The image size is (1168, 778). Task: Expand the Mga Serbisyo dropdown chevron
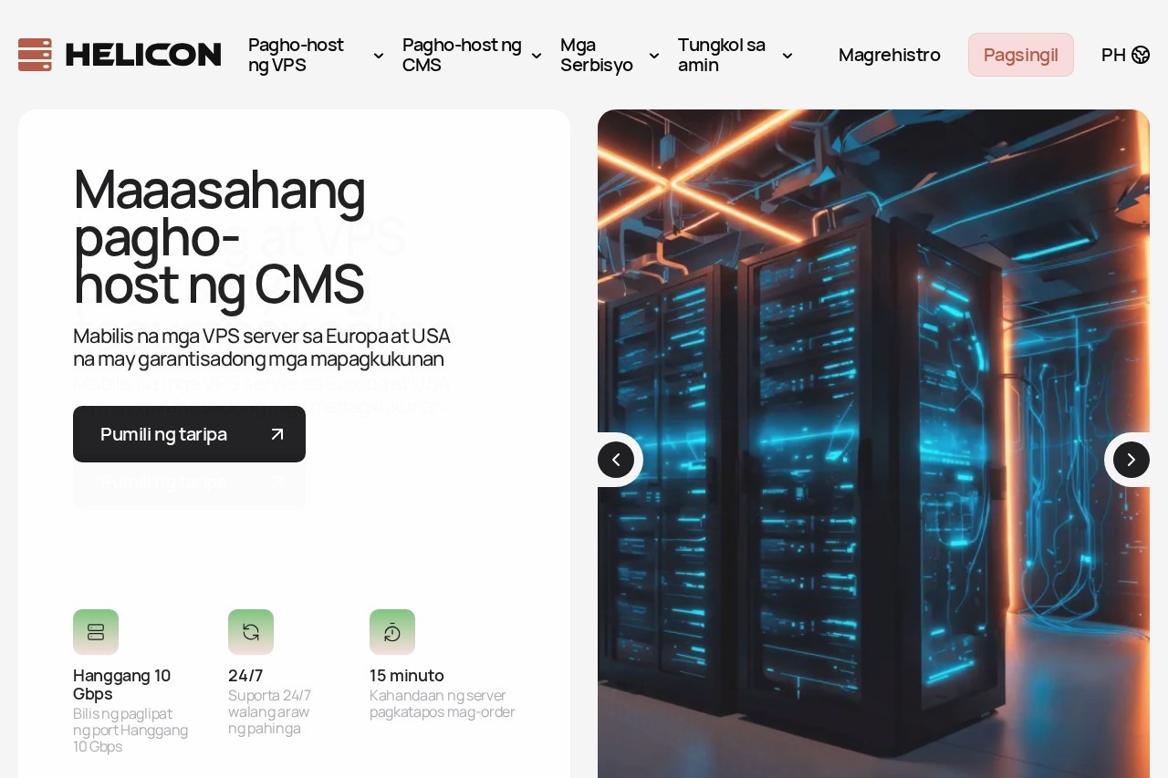coord(654,56)
